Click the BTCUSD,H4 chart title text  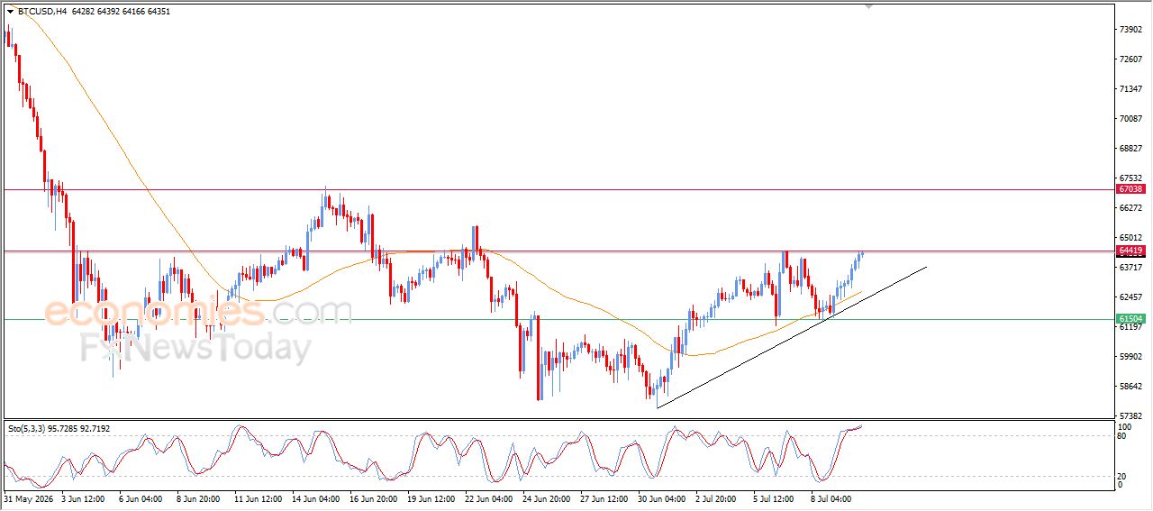tap(41, 12)
